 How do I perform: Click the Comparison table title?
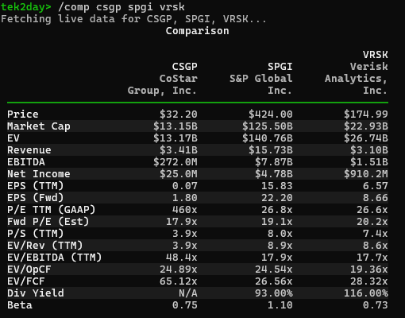pyautogui.click(x=197, y=31)
